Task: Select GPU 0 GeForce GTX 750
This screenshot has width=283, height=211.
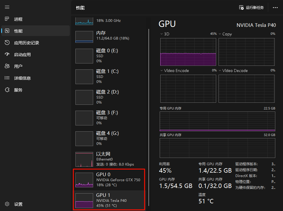Action: [109, 180]
